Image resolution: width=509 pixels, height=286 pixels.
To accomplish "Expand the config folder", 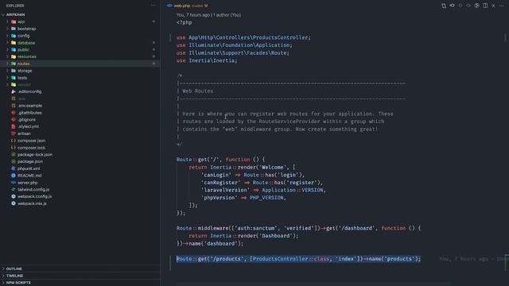I will point(7,36).
